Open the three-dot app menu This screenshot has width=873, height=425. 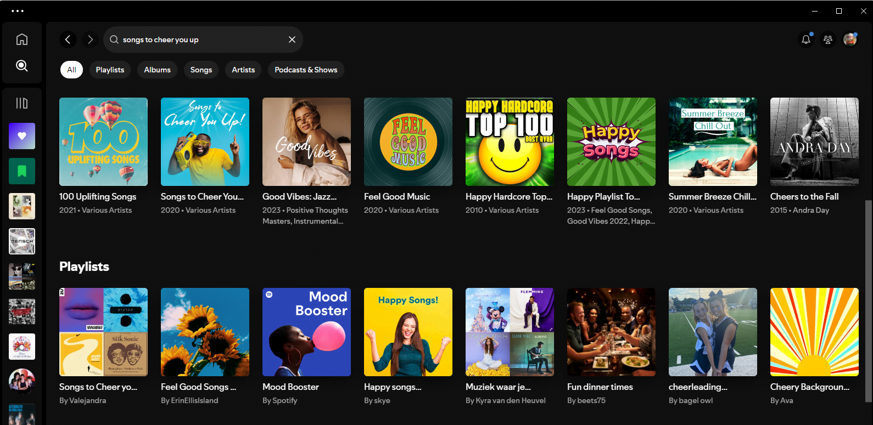[x=18, y=11]
